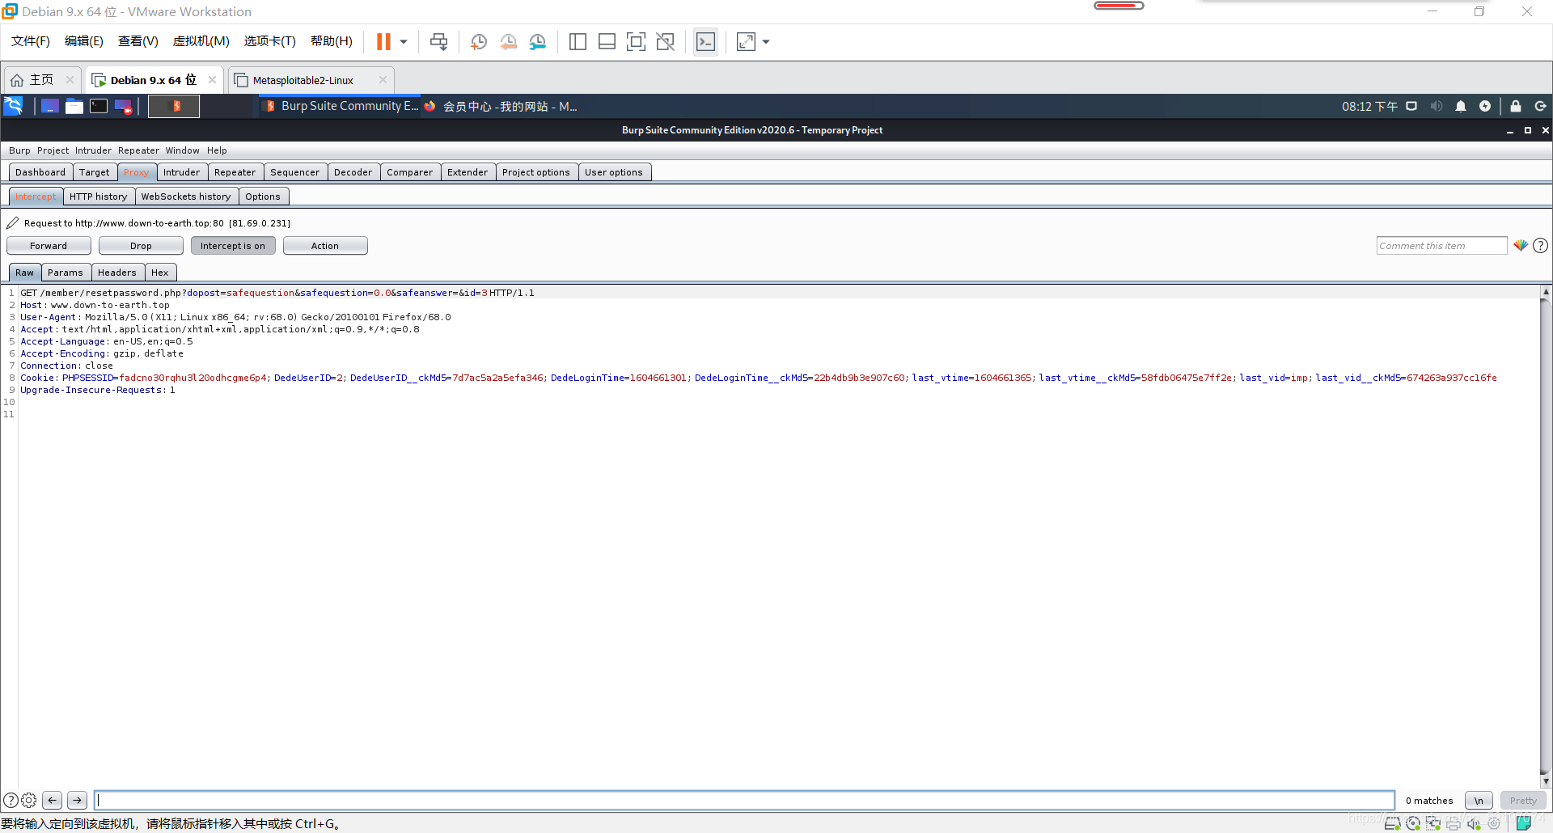This screenshot has width=1553, height=833.
Task: Go to next search match arrow
Action: pyautogui.click(x=77, y=801)
